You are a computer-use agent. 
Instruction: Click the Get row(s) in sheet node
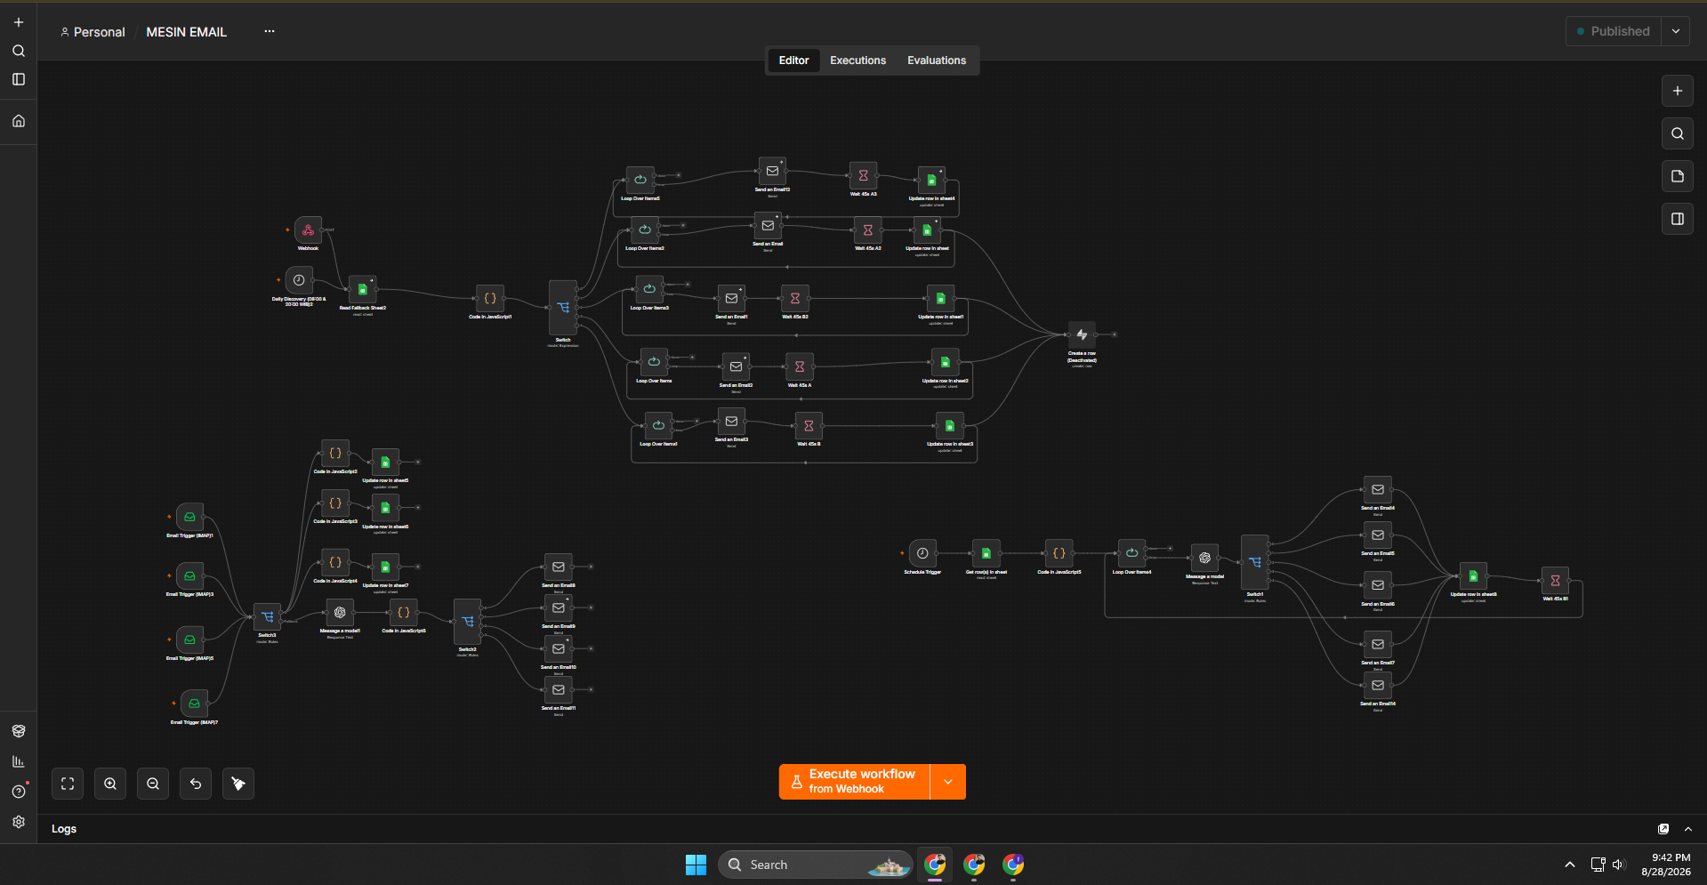986,553
